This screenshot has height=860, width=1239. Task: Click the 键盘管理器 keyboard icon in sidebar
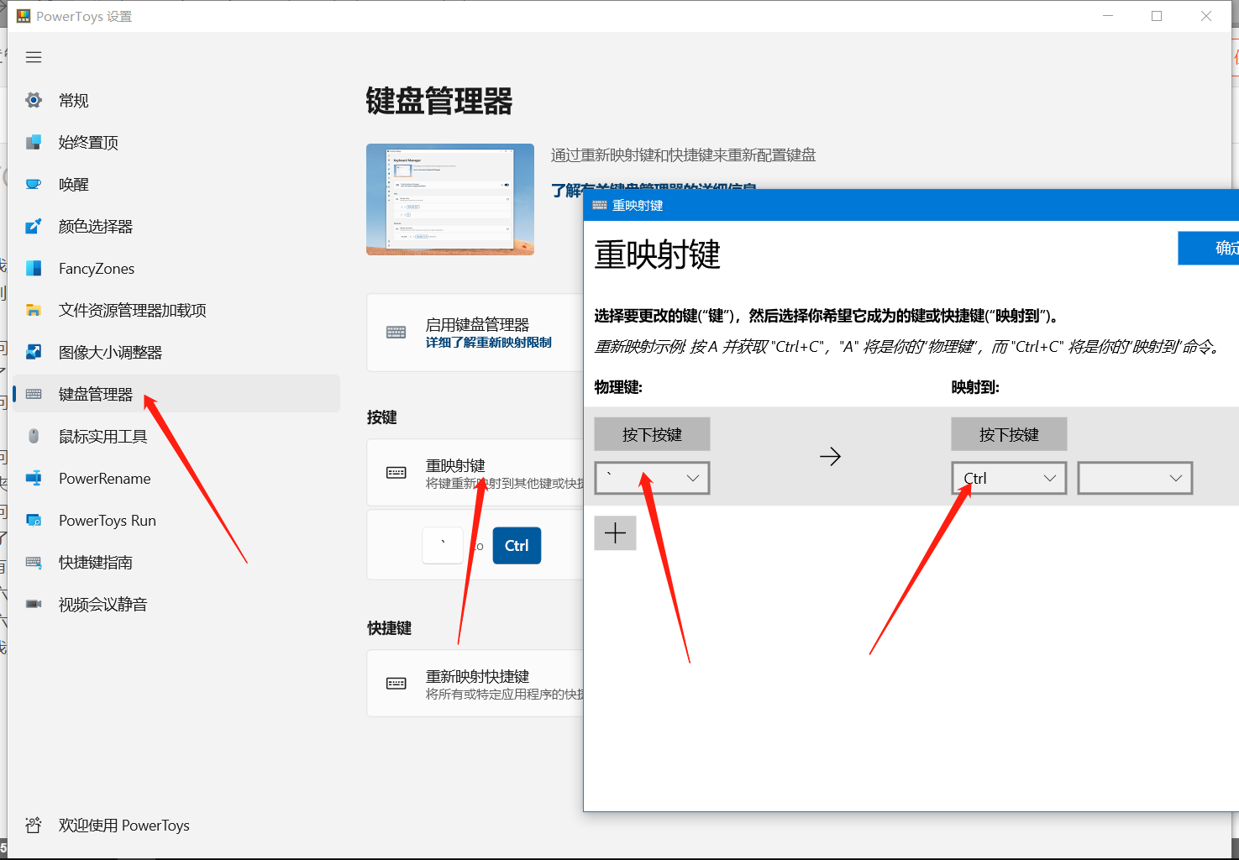pos(34,394)
